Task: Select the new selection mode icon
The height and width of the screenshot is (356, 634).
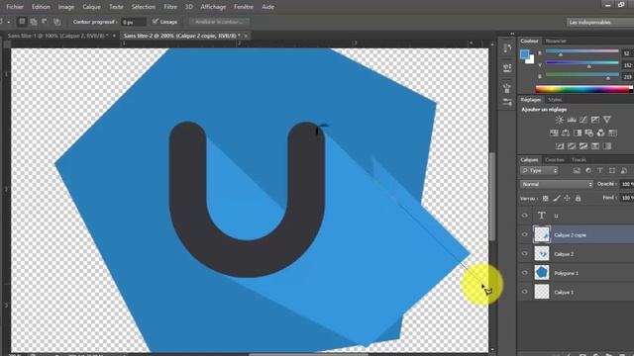Action: [22, 22]
